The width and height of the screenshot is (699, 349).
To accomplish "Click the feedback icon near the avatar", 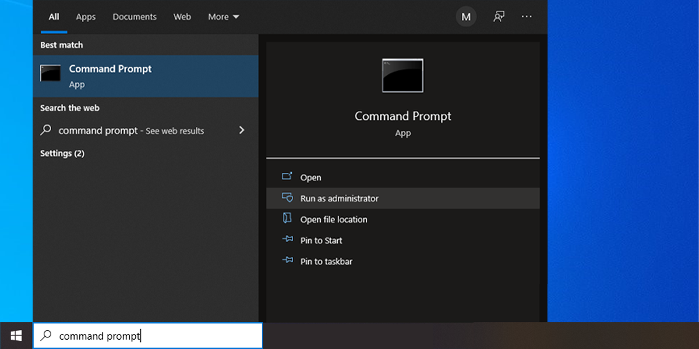I will [x=499, y=16].
